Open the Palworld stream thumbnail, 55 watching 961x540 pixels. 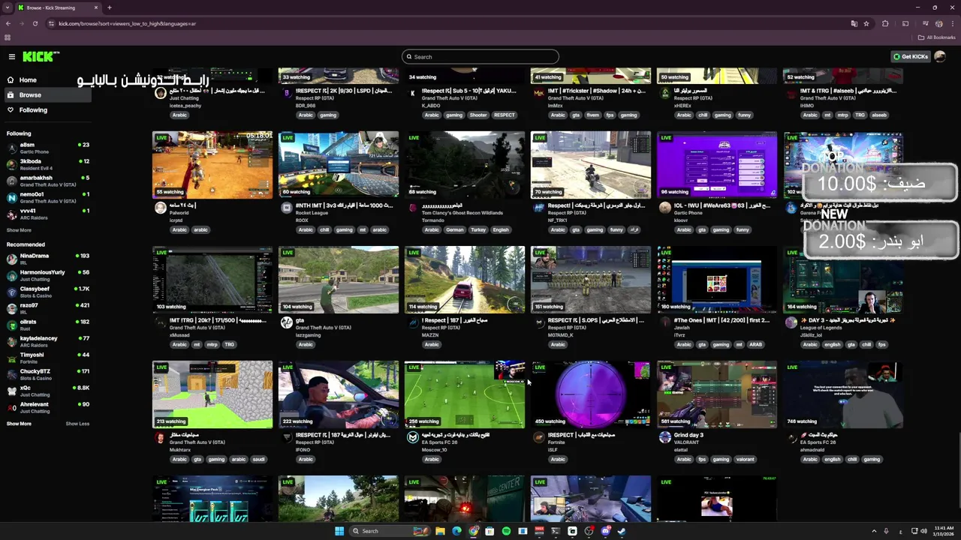(212, 165)
